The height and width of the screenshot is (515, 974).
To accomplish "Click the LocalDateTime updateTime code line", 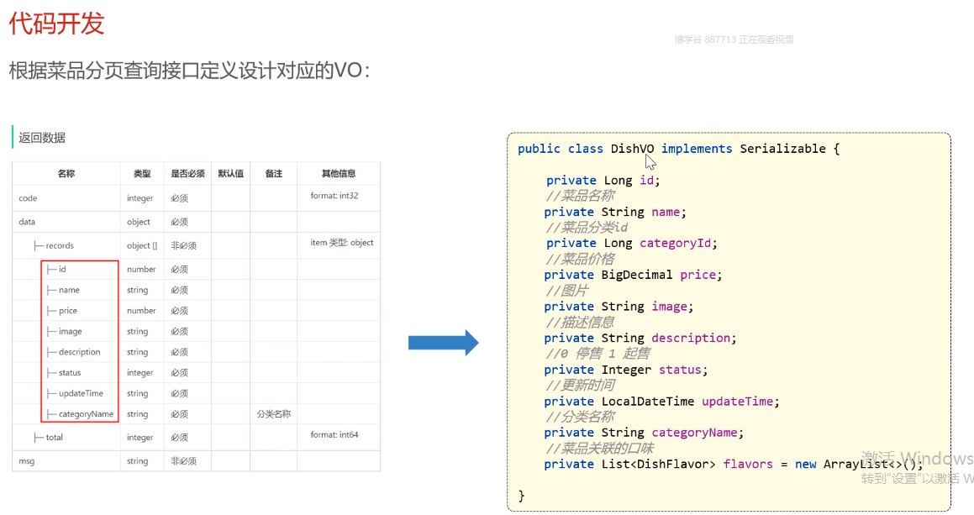I will coord(661,402).
